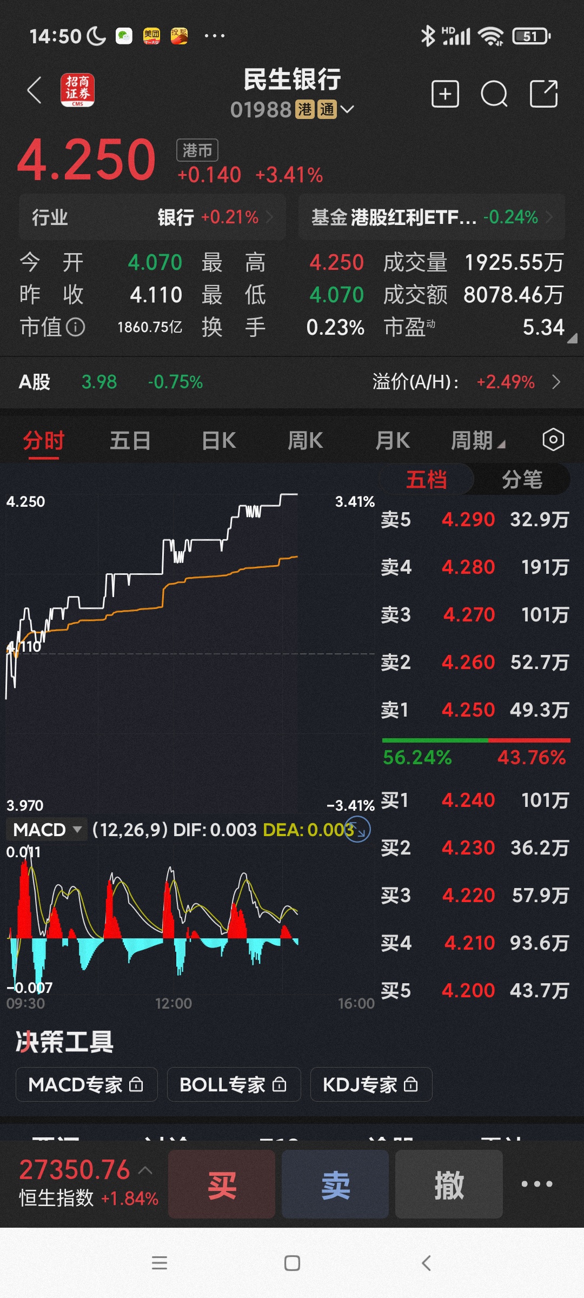
Task: Tap the lock icon on KDJ专家
Action: pos(411,1084)
